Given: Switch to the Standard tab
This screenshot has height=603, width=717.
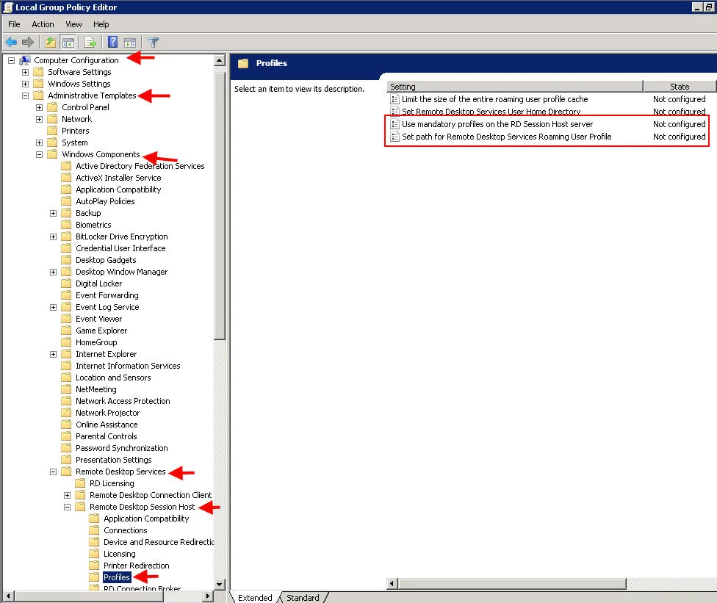Looking at the screenshot, I should pyautogui.click(x=303, y=598).
